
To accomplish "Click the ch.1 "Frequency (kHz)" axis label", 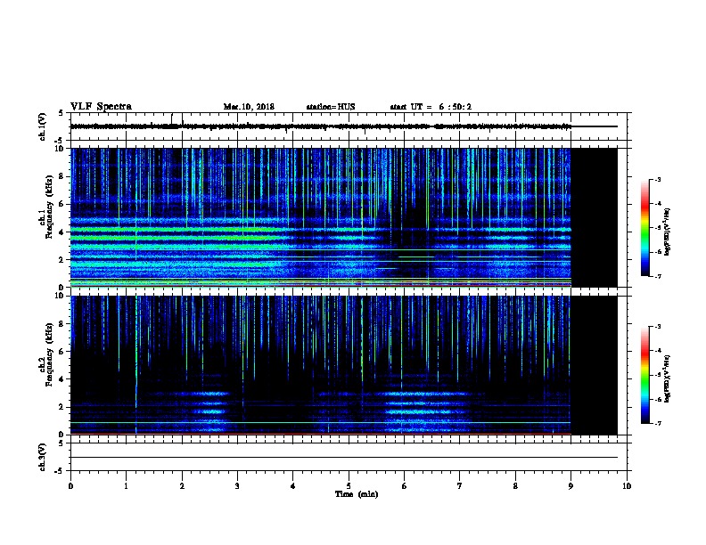I will 50,207.
